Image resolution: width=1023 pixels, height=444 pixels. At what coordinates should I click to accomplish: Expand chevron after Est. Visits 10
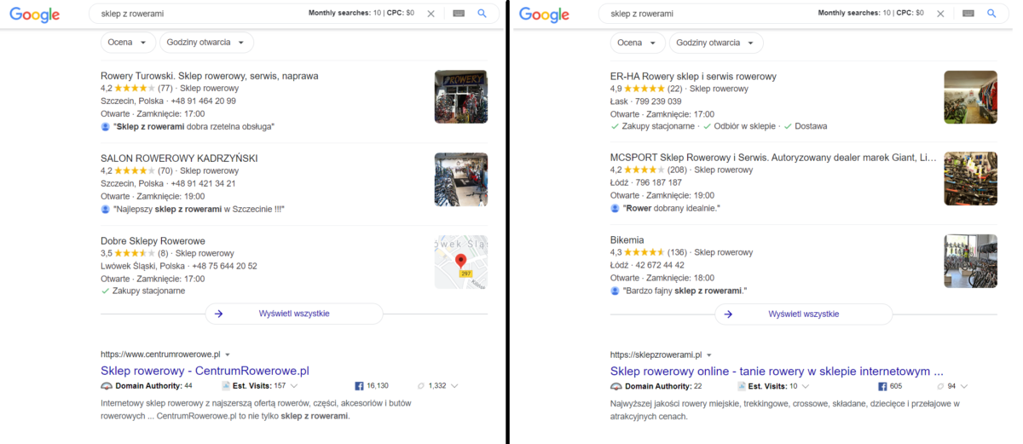coord(806,386)
